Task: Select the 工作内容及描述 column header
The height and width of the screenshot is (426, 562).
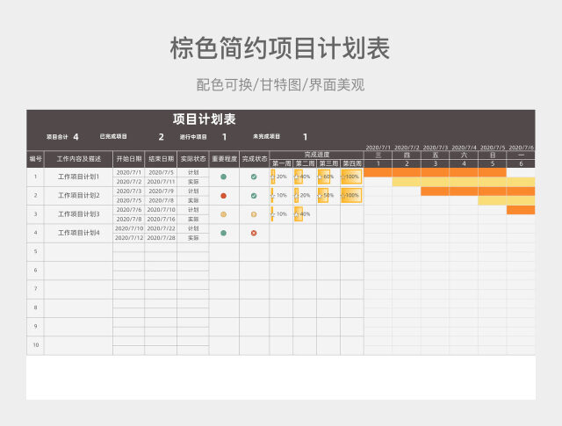Action: pos(78,159)
